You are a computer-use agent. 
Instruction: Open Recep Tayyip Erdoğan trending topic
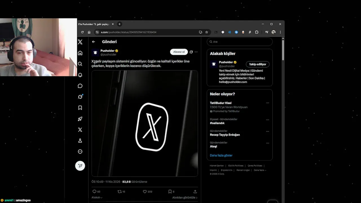click(225, 135)
